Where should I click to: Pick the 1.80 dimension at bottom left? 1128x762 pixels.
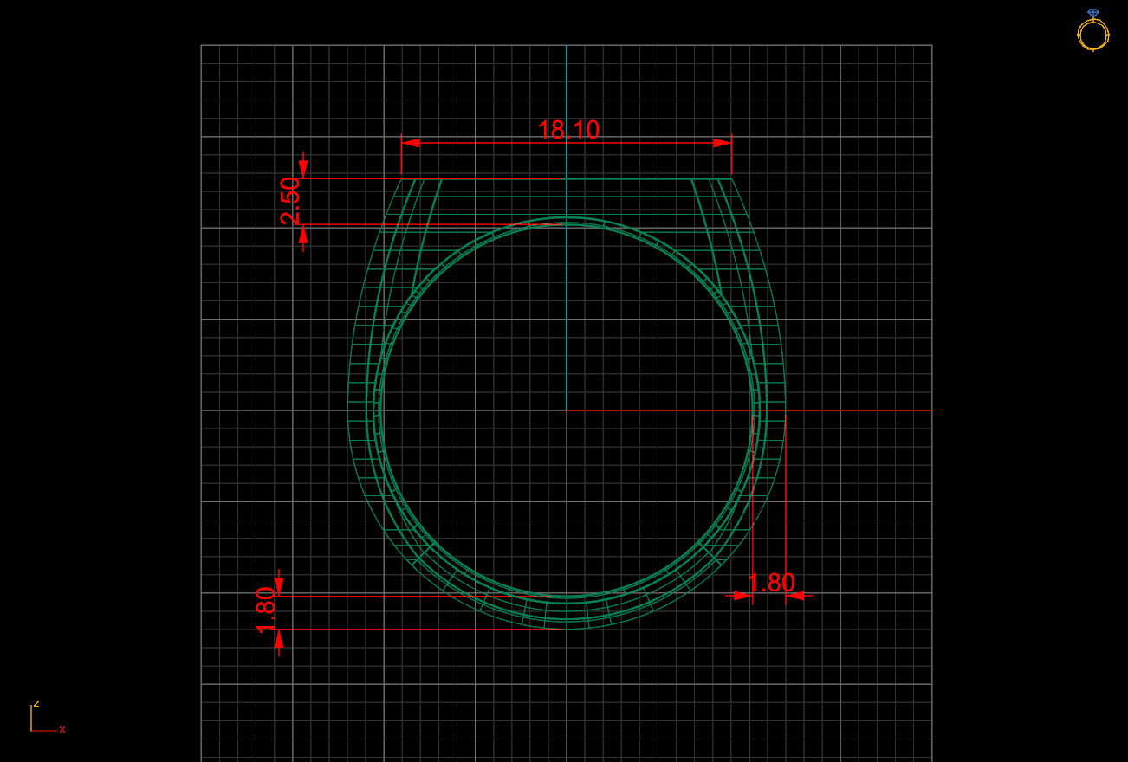click(x=266, y=610)
